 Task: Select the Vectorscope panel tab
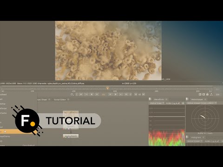tap(197, 99)
